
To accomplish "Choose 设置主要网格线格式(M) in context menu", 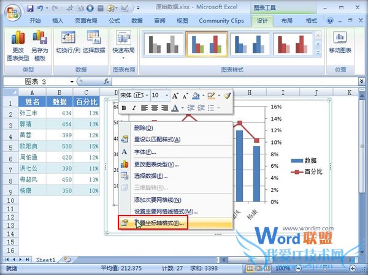I will tap(176, 211).
